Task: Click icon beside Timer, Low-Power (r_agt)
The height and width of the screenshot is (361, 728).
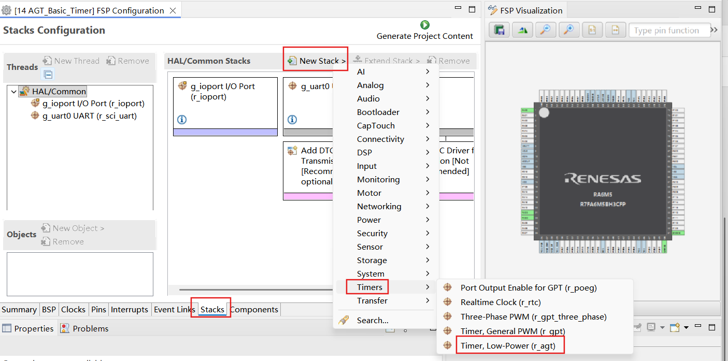Action: [x=448, y=345]
